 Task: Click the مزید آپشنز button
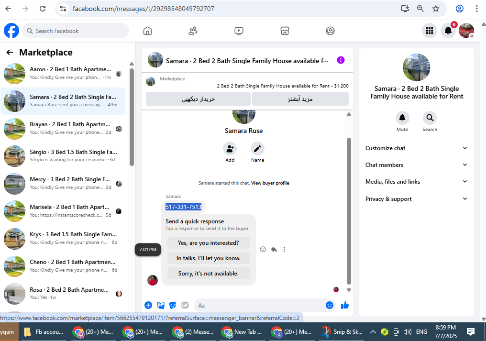[300, 99]
